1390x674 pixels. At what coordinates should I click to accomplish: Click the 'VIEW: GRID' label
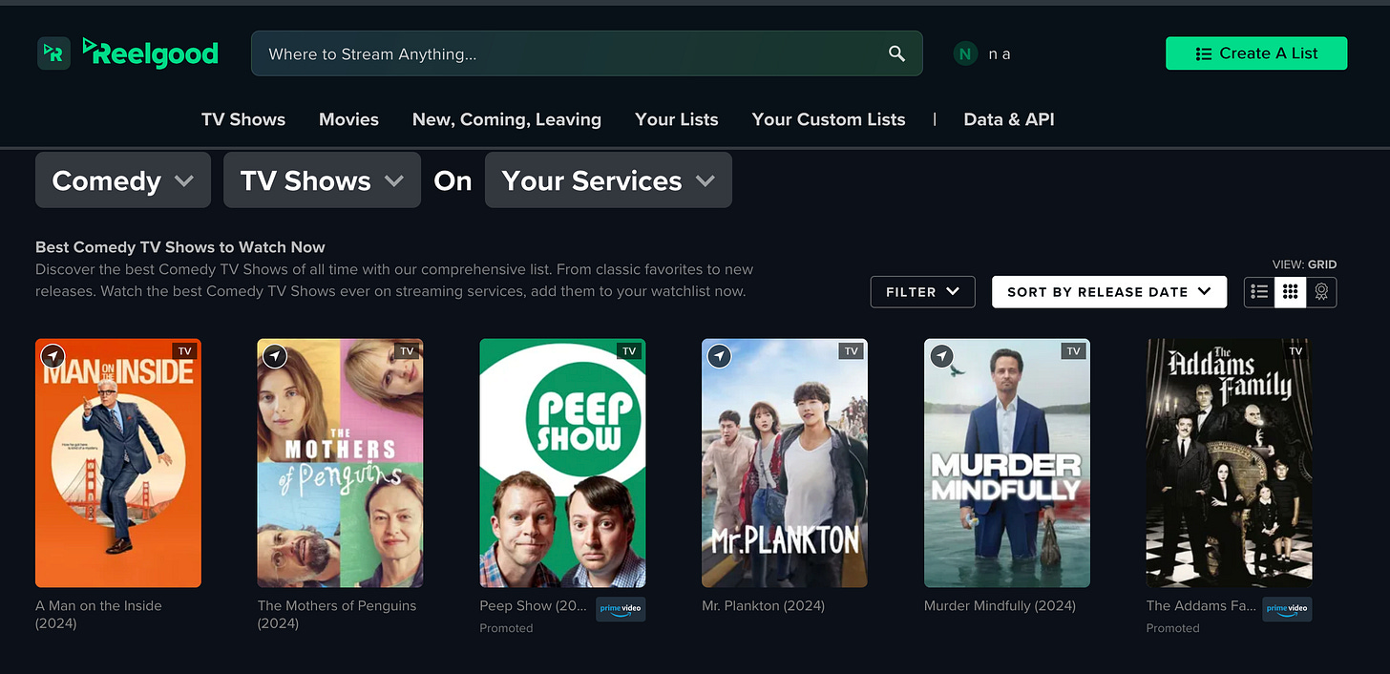1304,264
